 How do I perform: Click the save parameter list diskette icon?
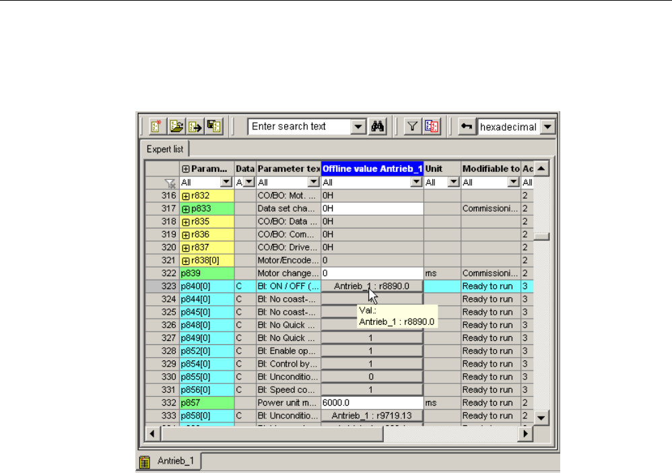[214, 127]
